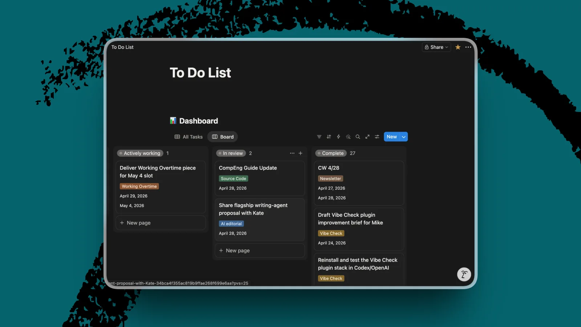Click the In review group label

[x=231, y=153]
